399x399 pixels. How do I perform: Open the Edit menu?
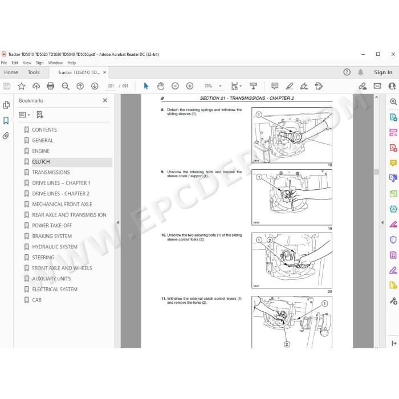[x=15, y=63]
